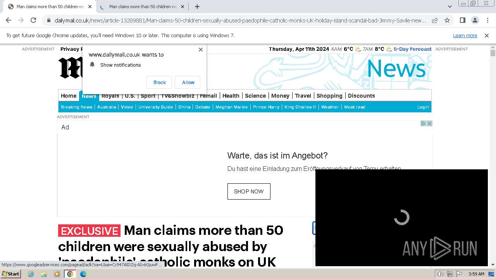496x279 pixels.
Task: Open media player taskbar icon
Action: [x=57, y=274]
